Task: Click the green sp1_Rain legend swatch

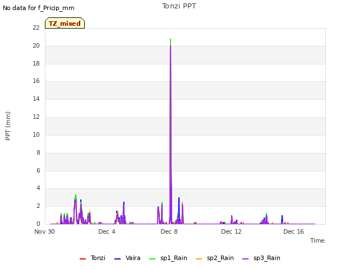Action: click(x=152, y=259)
